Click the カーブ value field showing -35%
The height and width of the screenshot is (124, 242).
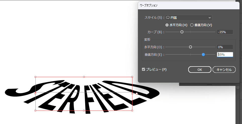(x=225, y=32)
